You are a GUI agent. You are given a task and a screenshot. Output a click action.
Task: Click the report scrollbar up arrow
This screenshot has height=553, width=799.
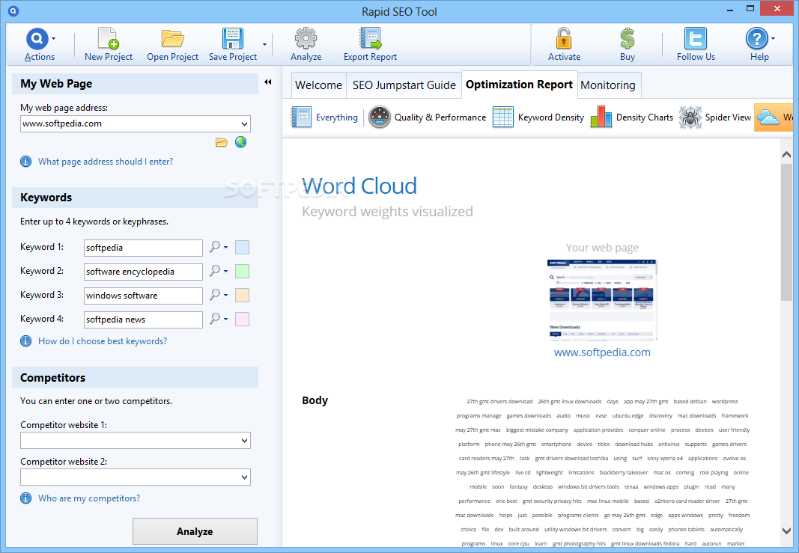(x=786, y=154)
